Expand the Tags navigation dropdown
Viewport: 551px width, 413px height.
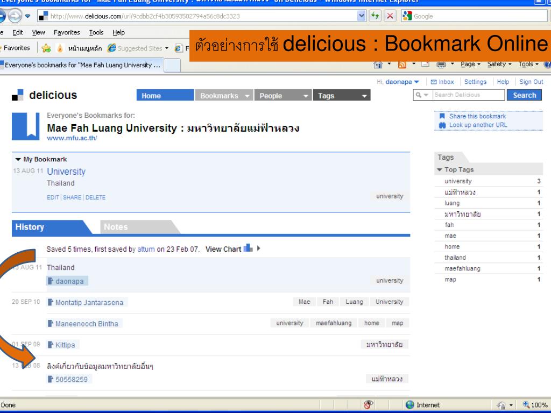(364, 96)
